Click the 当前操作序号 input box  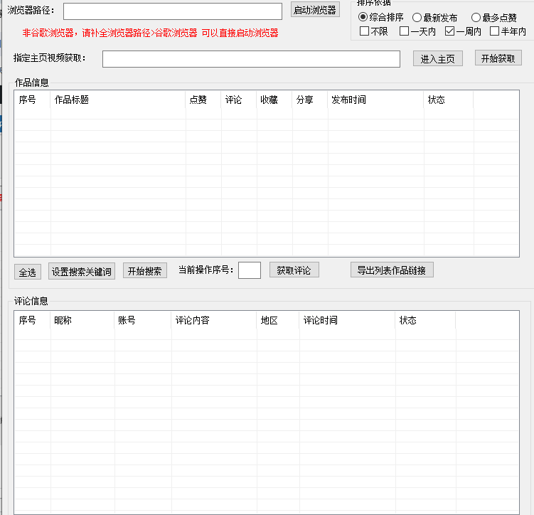(250, 270)
